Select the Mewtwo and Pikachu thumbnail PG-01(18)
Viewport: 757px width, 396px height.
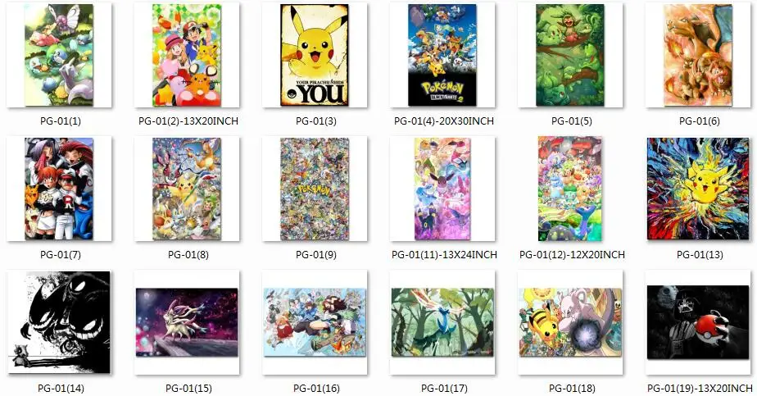point(570,322)
